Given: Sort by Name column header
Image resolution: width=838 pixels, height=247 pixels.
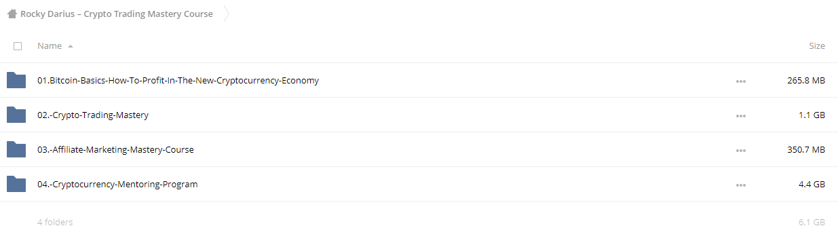Looking at the screenshot, I should pyautogui.click(x=50, y=46).
